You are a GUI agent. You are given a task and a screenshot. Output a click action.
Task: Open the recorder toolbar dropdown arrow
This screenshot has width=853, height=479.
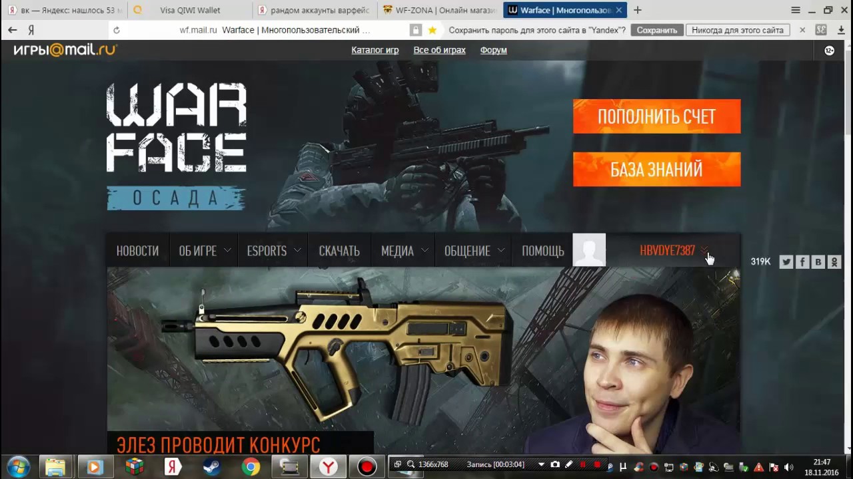(x=541, y=464)
